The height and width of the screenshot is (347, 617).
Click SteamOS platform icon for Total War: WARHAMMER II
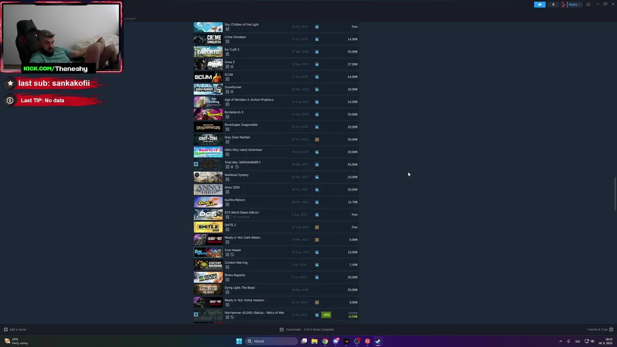tap(237, 167)
